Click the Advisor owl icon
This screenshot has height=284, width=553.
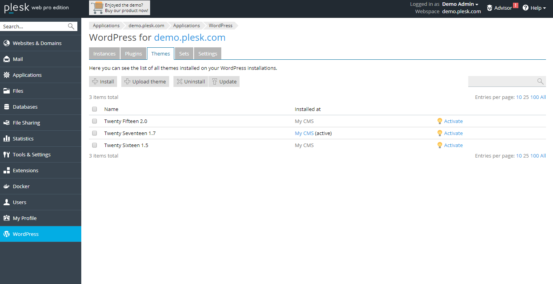(490, 8)
